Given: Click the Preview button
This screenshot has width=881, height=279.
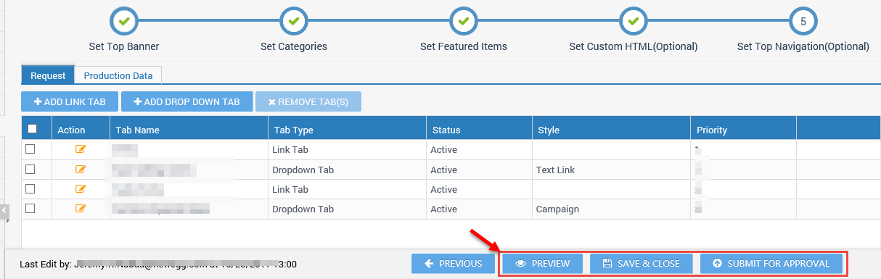Looking at the screenshot, I should click(543, 264).
